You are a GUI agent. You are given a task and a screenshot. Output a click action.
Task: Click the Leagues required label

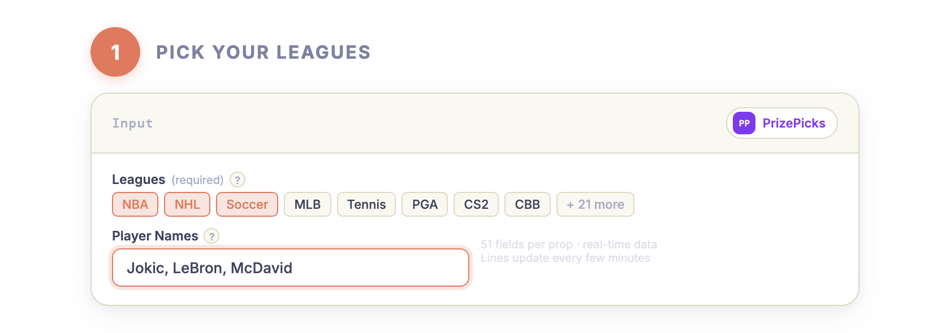click(197, 179)
